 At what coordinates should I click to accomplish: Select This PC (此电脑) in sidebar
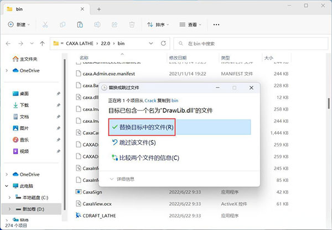(x=23, y=186)
